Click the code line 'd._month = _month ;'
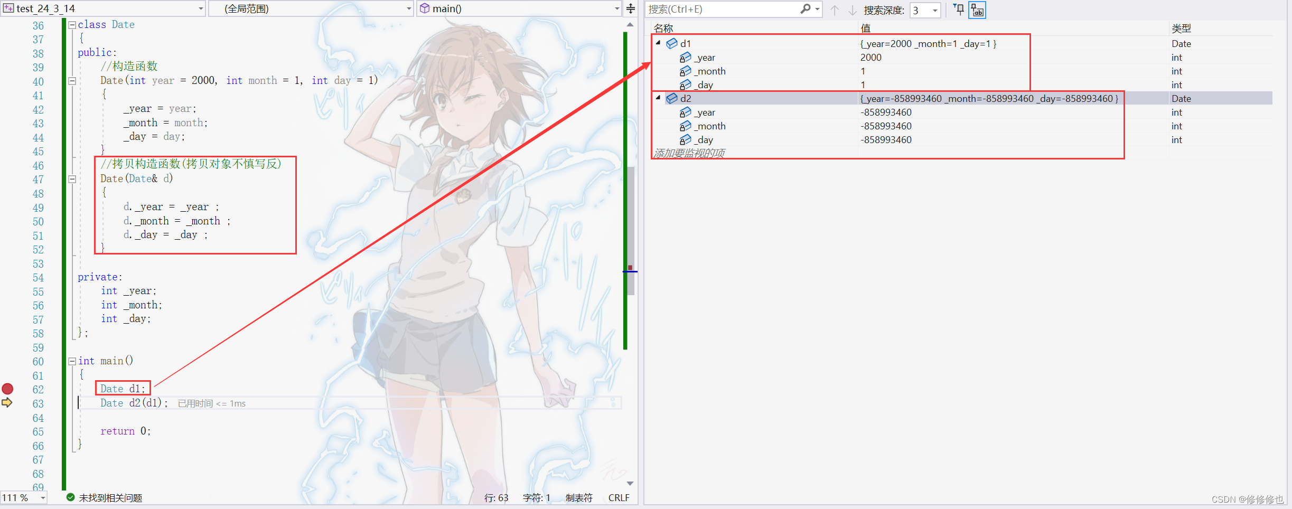 pos(177,221)
